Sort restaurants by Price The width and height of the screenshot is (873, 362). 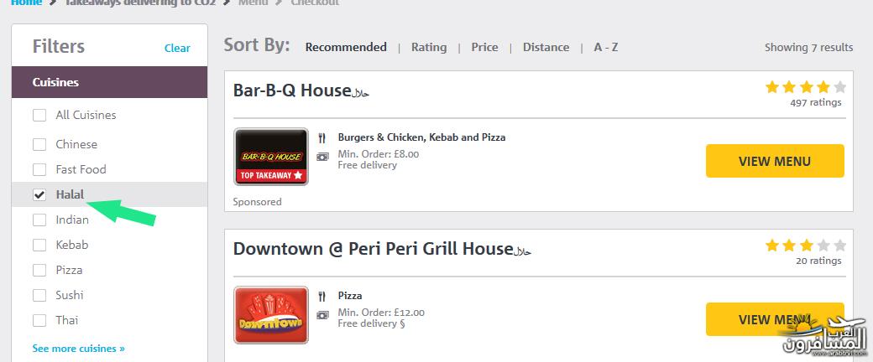[484, 47]
